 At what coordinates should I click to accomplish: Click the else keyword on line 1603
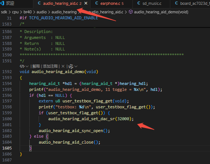click(39, 137)
